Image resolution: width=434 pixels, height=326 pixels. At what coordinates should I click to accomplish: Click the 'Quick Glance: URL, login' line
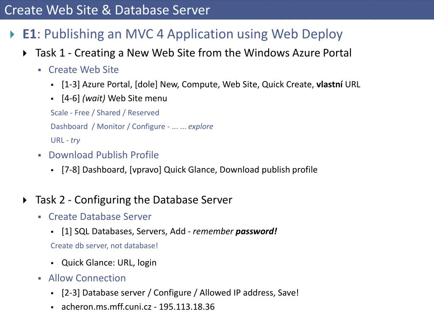109,262
